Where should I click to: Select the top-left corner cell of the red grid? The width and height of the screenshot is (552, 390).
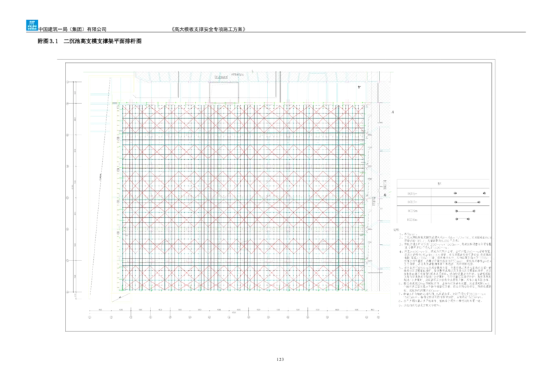pos(128,114)
